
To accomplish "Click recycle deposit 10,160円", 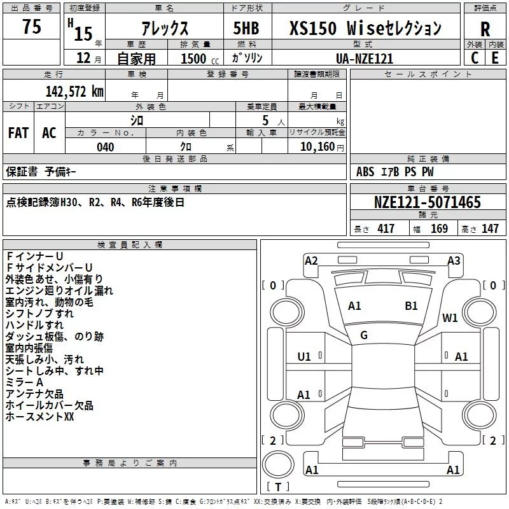I will click(322, 147).
